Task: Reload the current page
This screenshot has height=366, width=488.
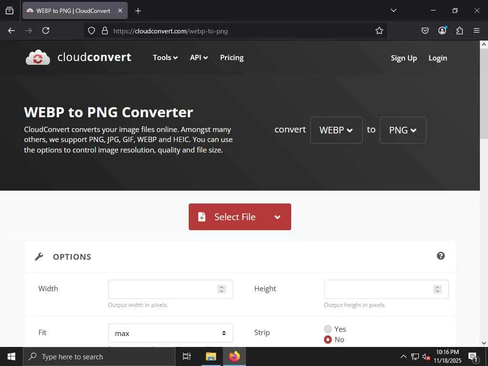Action: [46, 30]
